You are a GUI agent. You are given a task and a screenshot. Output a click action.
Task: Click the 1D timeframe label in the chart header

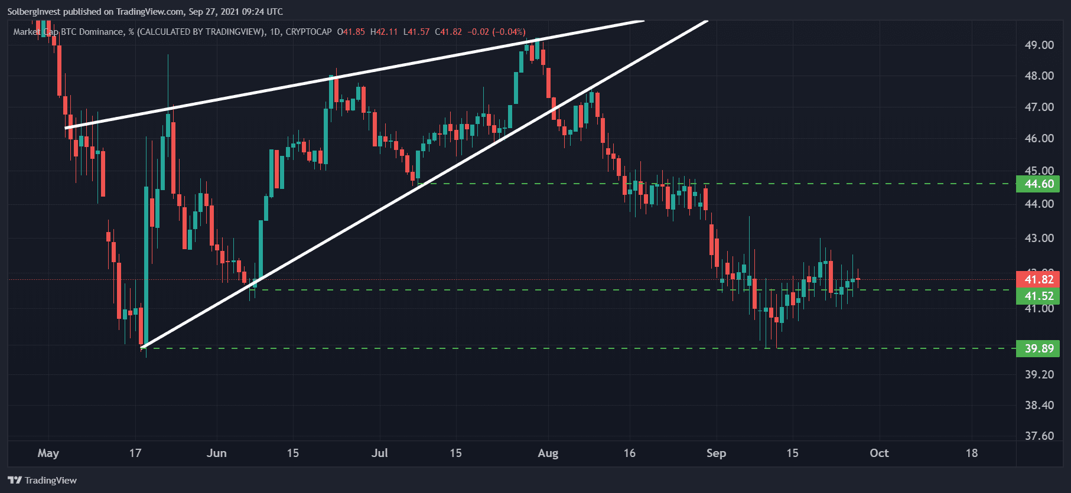(x=275, y=32)
